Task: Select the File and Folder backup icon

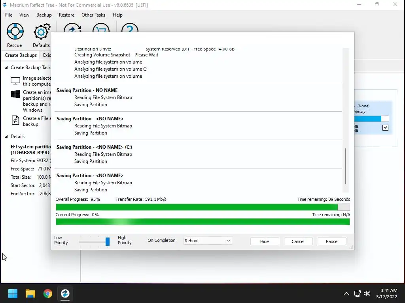Action: coord(15,120)
